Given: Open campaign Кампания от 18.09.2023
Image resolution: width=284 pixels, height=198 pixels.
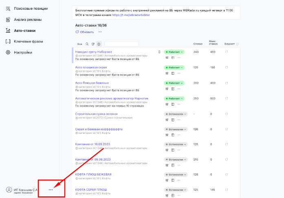Looking at the screenshot, I should [x=92, y=144].
